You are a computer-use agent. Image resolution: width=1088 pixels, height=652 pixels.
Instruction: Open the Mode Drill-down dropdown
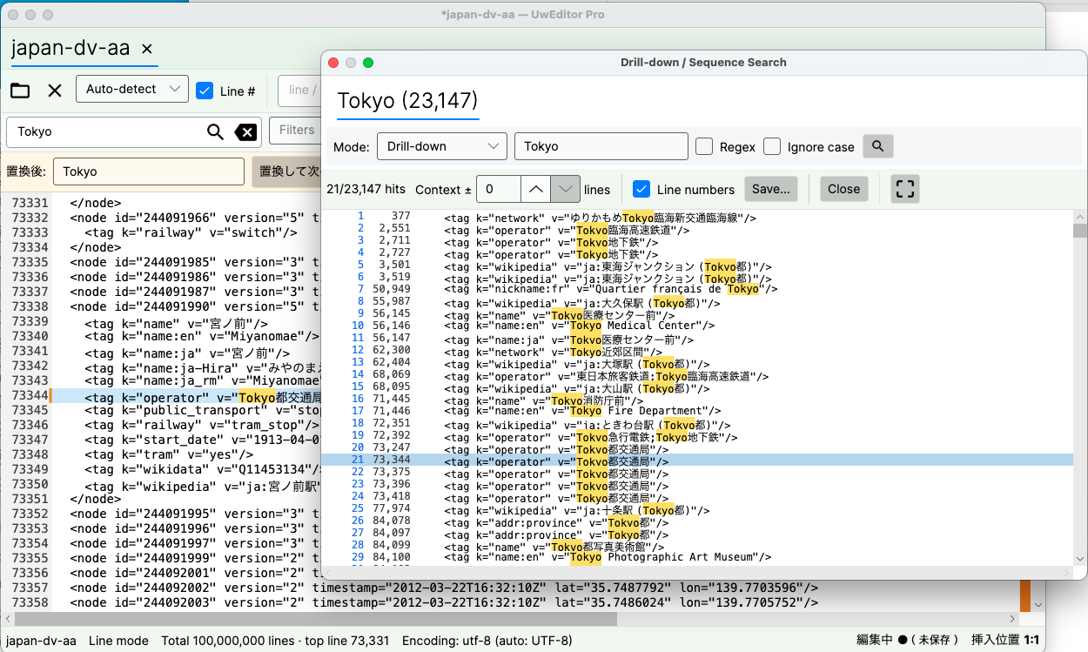pyautogui.click(x=442, y=146)
